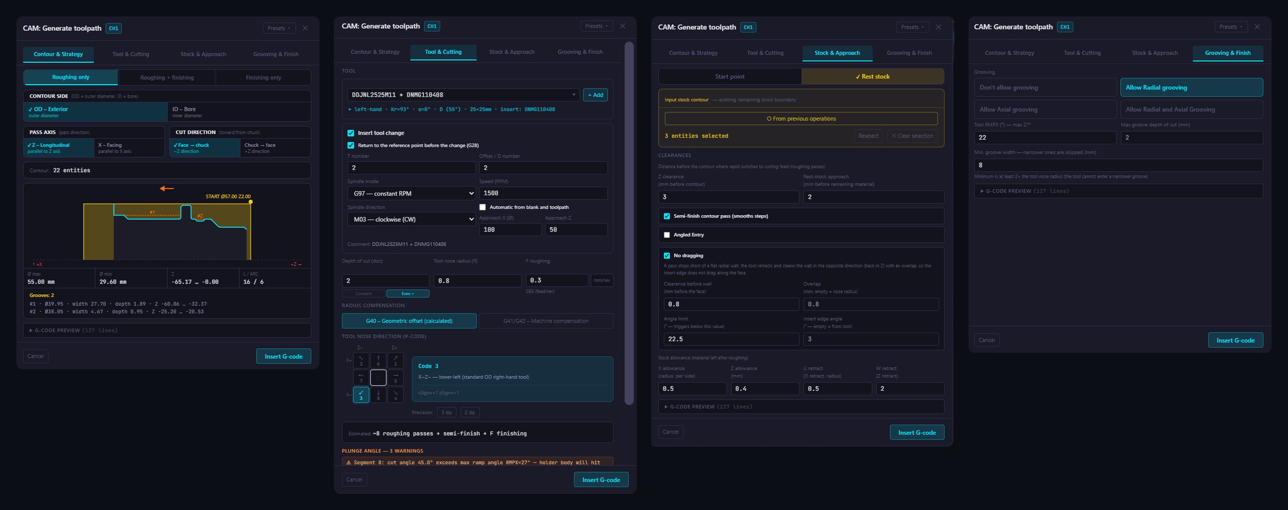Open Presets menu in Tool & Cutting dialog
The image size is (1288, 510).
(596, 26)
